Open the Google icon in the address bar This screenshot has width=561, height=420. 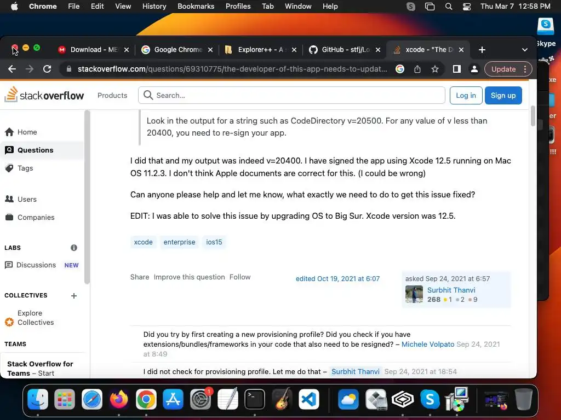400,69
